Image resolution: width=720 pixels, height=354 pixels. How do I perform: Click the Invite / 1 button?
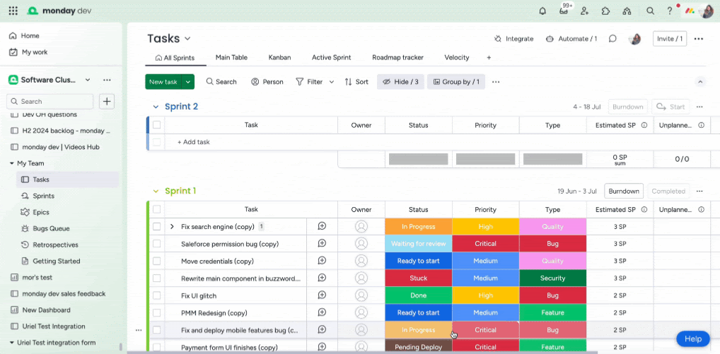(670, 39)
